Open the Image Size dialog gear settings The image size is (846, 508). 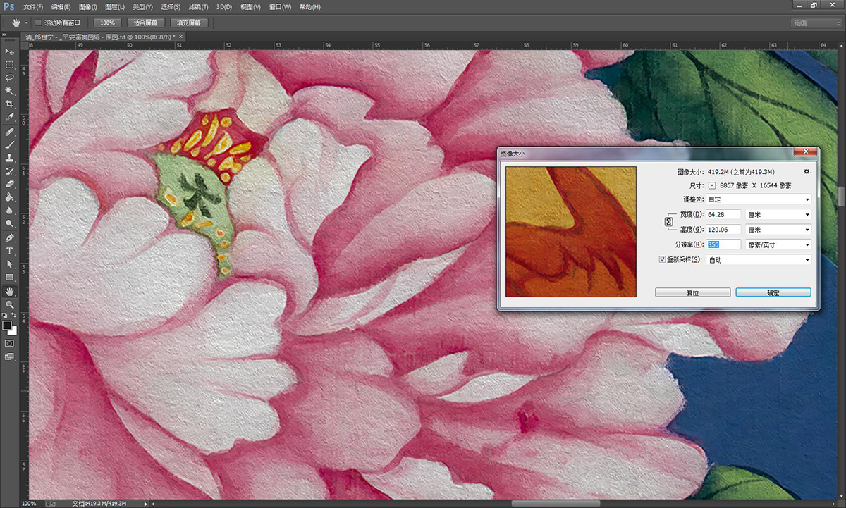point(807,171)
